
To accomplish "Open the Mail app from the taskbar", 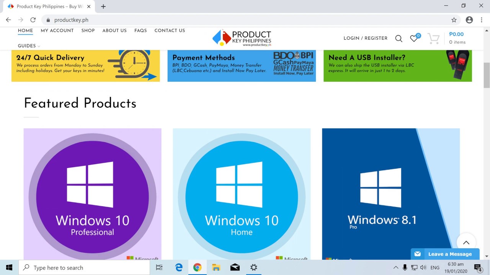I will 235,267.
